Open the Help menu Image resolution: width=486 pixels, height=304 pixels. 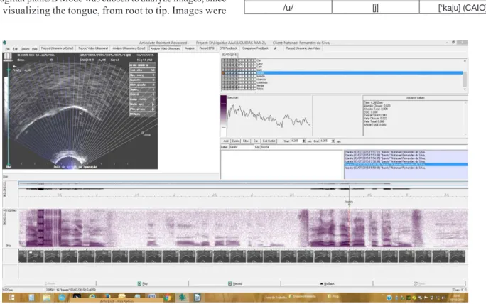coord(35,49)
